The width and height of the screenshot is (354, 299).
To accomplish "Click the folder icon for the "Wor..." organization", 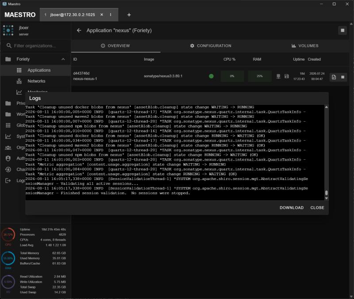I will click(x=8, y=114).
